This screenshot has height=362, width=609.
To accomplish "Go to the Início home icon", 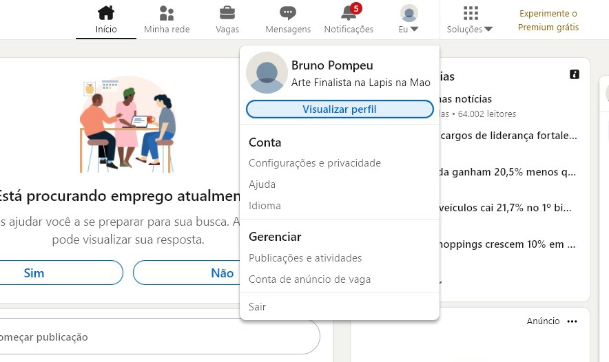I will [x=105, y=13].
